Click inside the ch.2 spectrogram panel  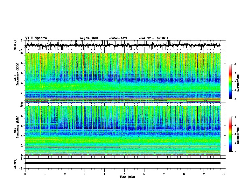tap(123, 131)
